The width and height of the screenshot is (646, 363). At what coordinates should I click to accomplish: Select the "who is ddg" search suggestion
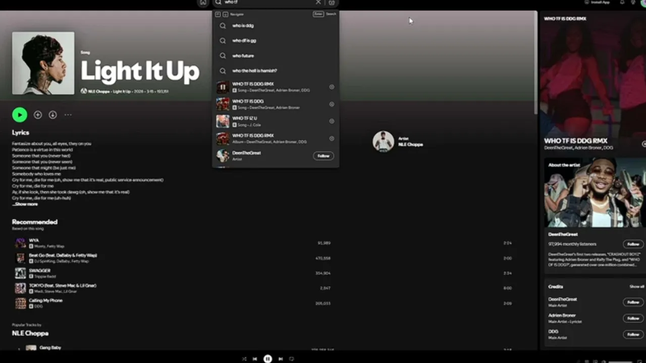(276, 26)
